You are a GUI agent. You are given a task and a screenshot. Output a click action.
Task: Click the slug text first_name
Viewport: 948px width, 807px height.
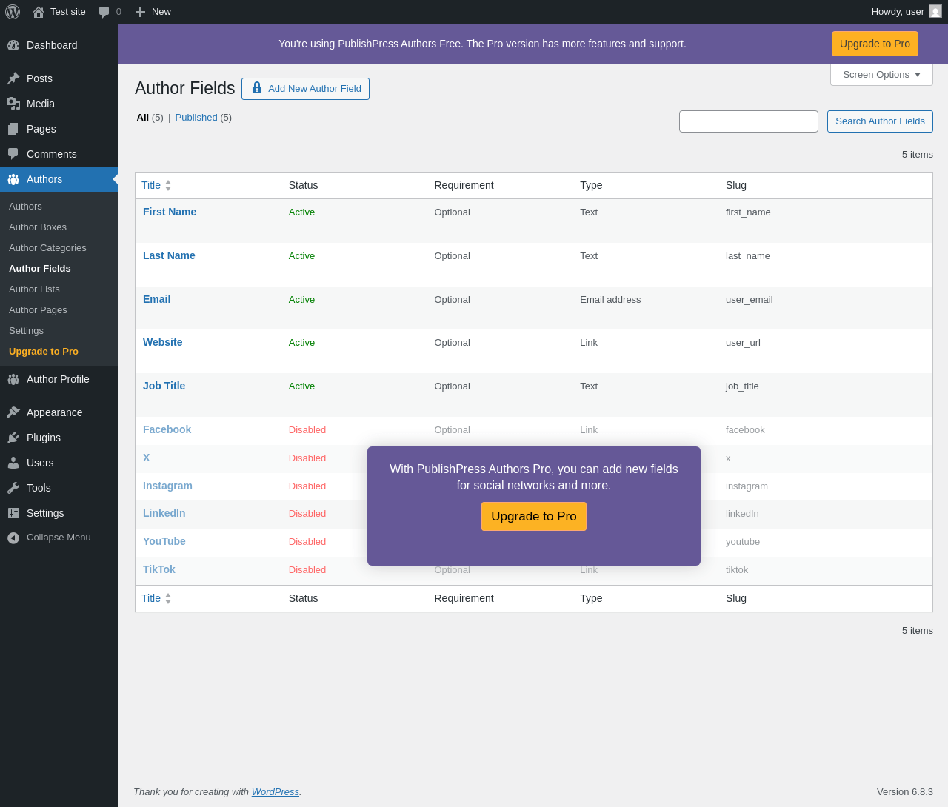click(x=748, y=212)
